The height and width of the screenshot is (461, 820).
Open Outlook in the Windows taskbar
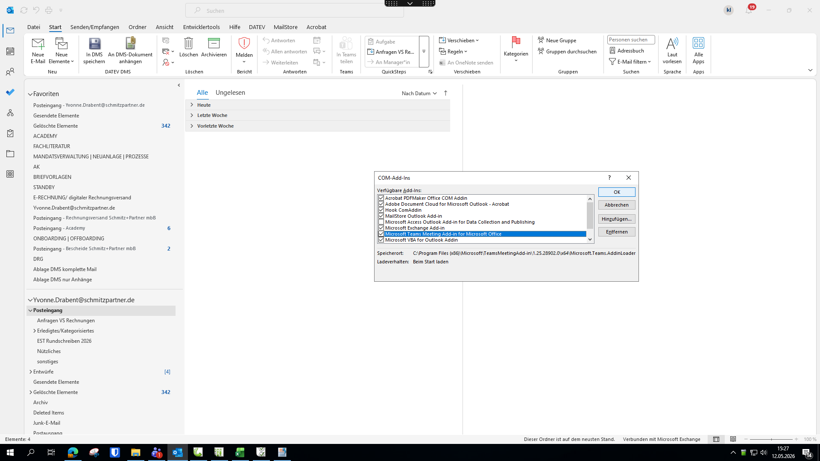click(177, 452)
